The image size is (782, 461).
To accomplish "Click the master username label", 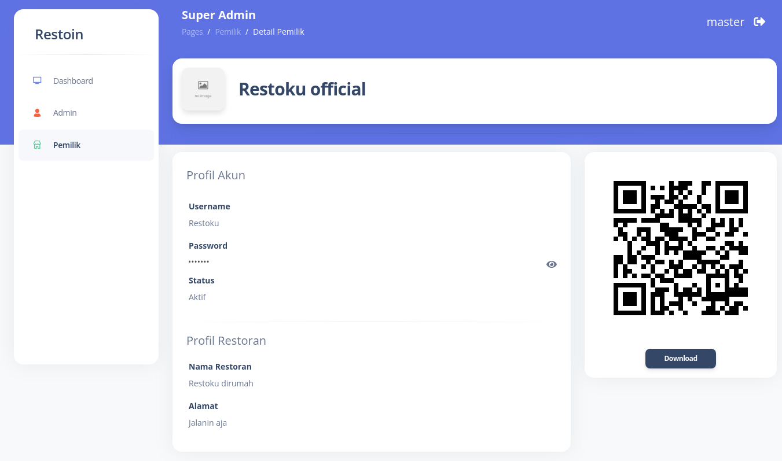I will (x=725, y=22).
